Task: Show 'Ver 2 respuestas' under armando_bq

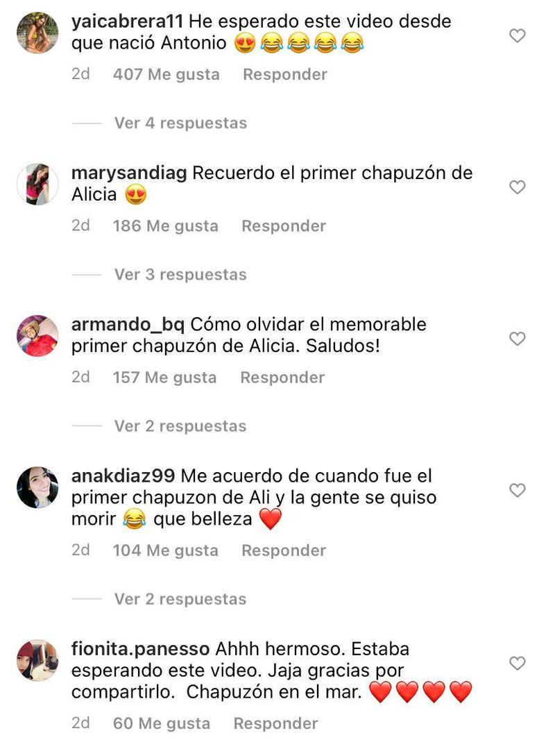Action: tap(180, 426)
